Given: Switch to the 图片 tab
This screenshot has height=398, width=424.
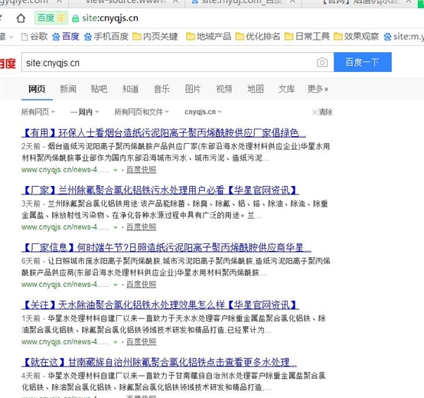Looking at the screenshot, I should point(193,89).
